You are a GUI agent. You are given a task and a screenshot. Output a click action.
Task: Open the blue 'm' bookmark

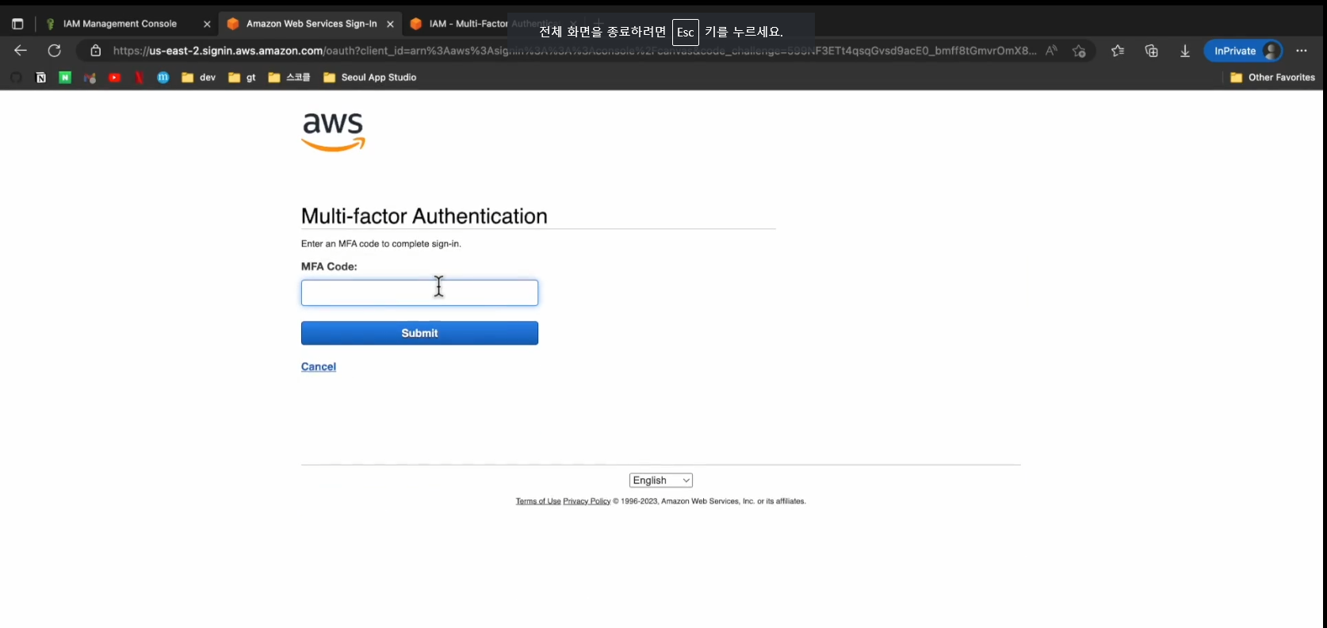163,78
